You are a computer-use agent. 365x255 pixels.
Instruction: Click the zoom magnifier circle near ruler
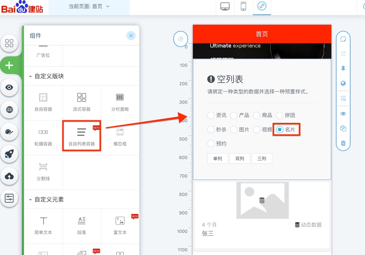pos(181,39)
